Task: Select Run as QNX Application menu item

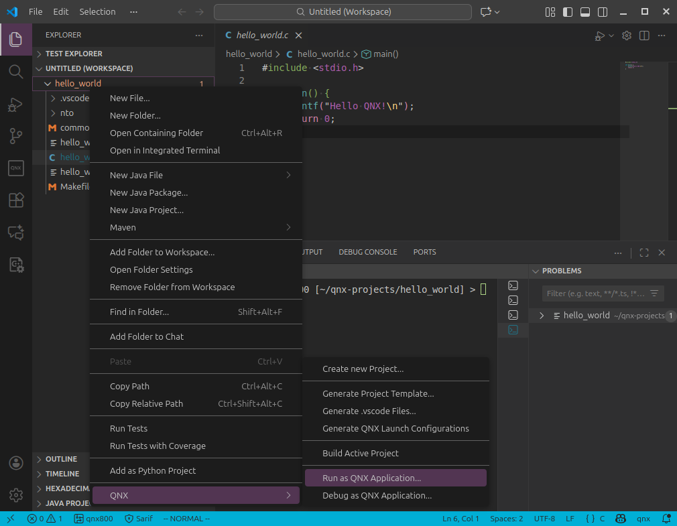Action: (x=371, y=478)
